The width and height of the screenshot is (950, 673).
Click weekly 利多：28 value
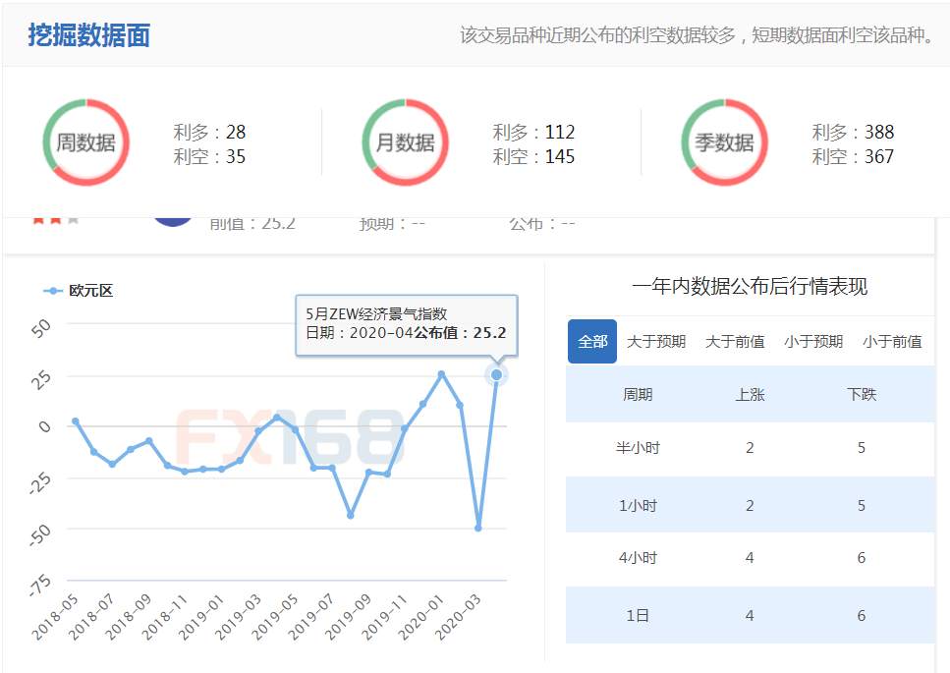209,132
